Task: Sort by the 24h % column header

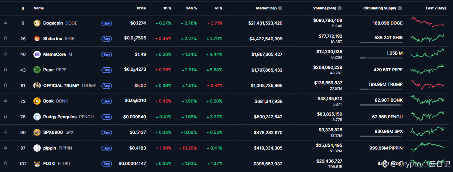Action: click(x=191, y=8)
